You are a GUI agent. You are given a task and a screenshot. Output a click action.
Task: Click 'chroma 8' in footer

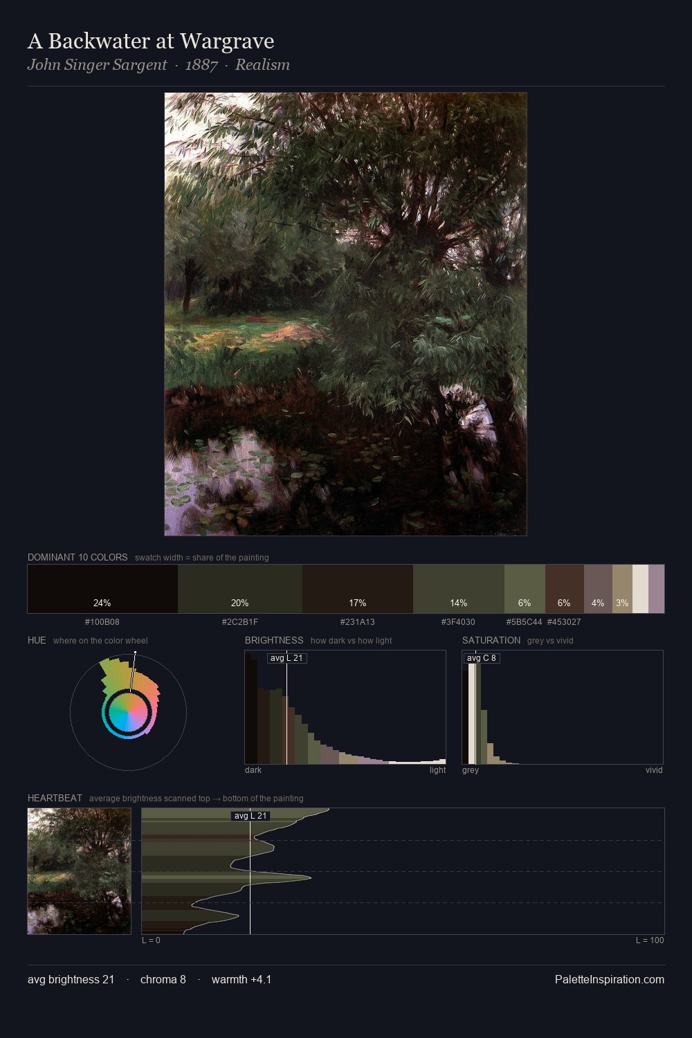163,979
